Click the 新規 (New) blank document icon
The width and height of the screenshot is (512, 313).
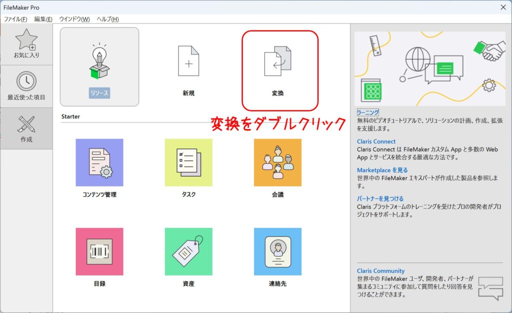pyautogui.click(x=188, y=63)
